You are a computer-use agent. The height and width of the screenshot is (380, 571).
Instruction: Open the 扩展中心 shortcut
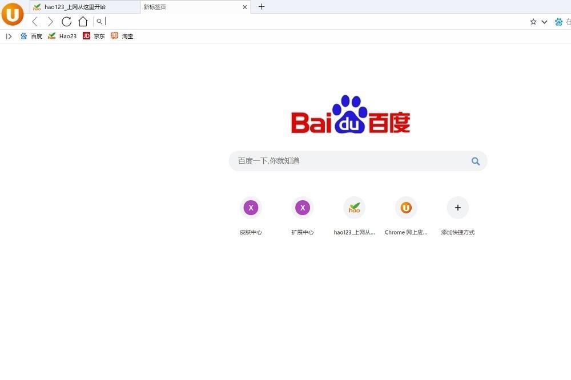tap(303, 216)
